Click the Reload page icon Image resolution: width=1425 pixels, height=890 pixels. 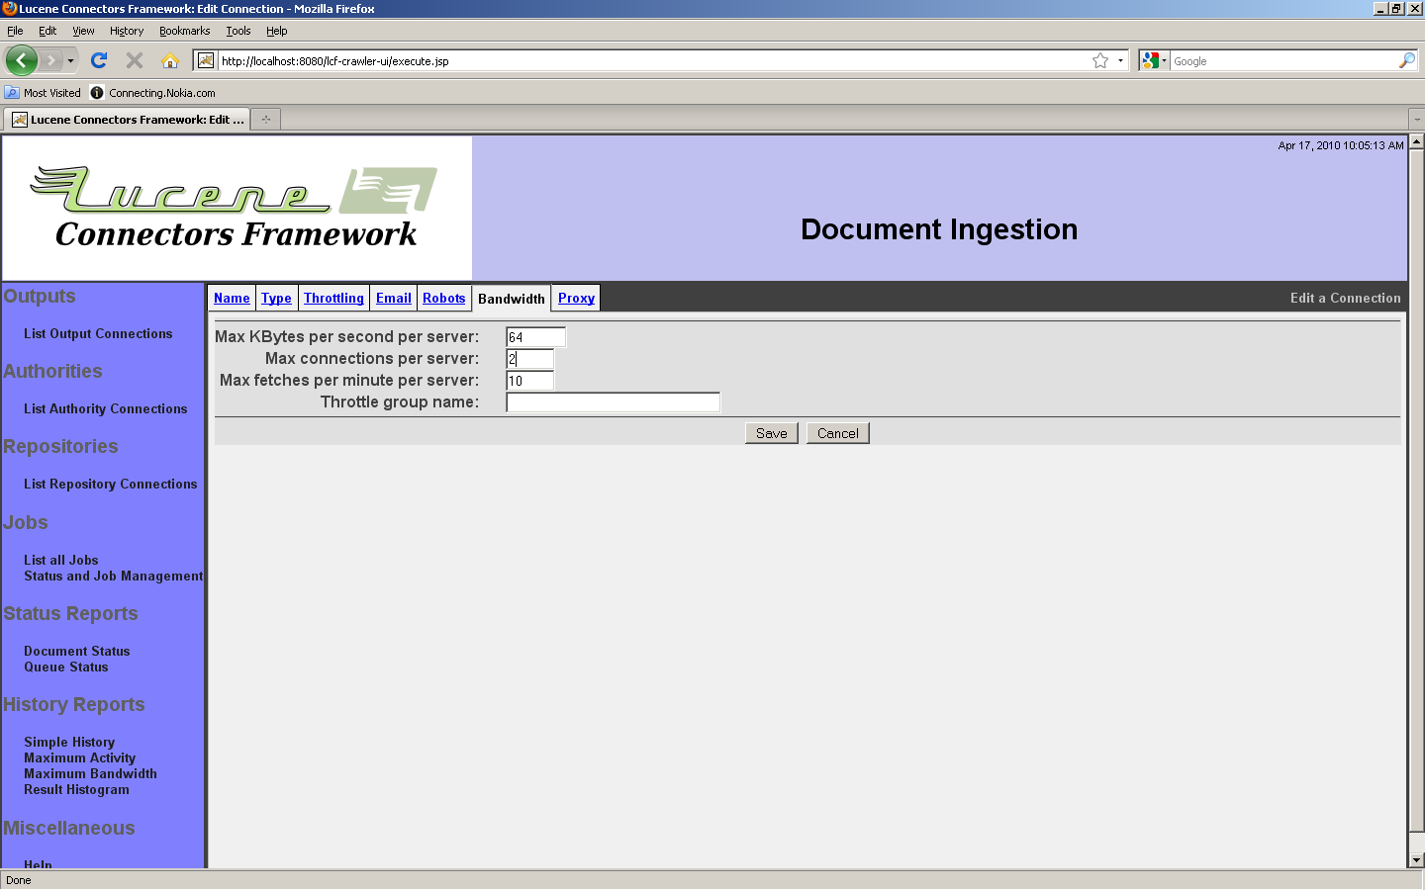[x=99, y=60]
